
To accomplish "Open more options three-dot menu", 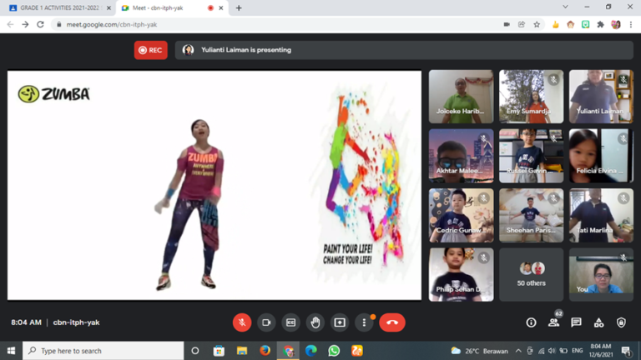I will click(364, 322).
